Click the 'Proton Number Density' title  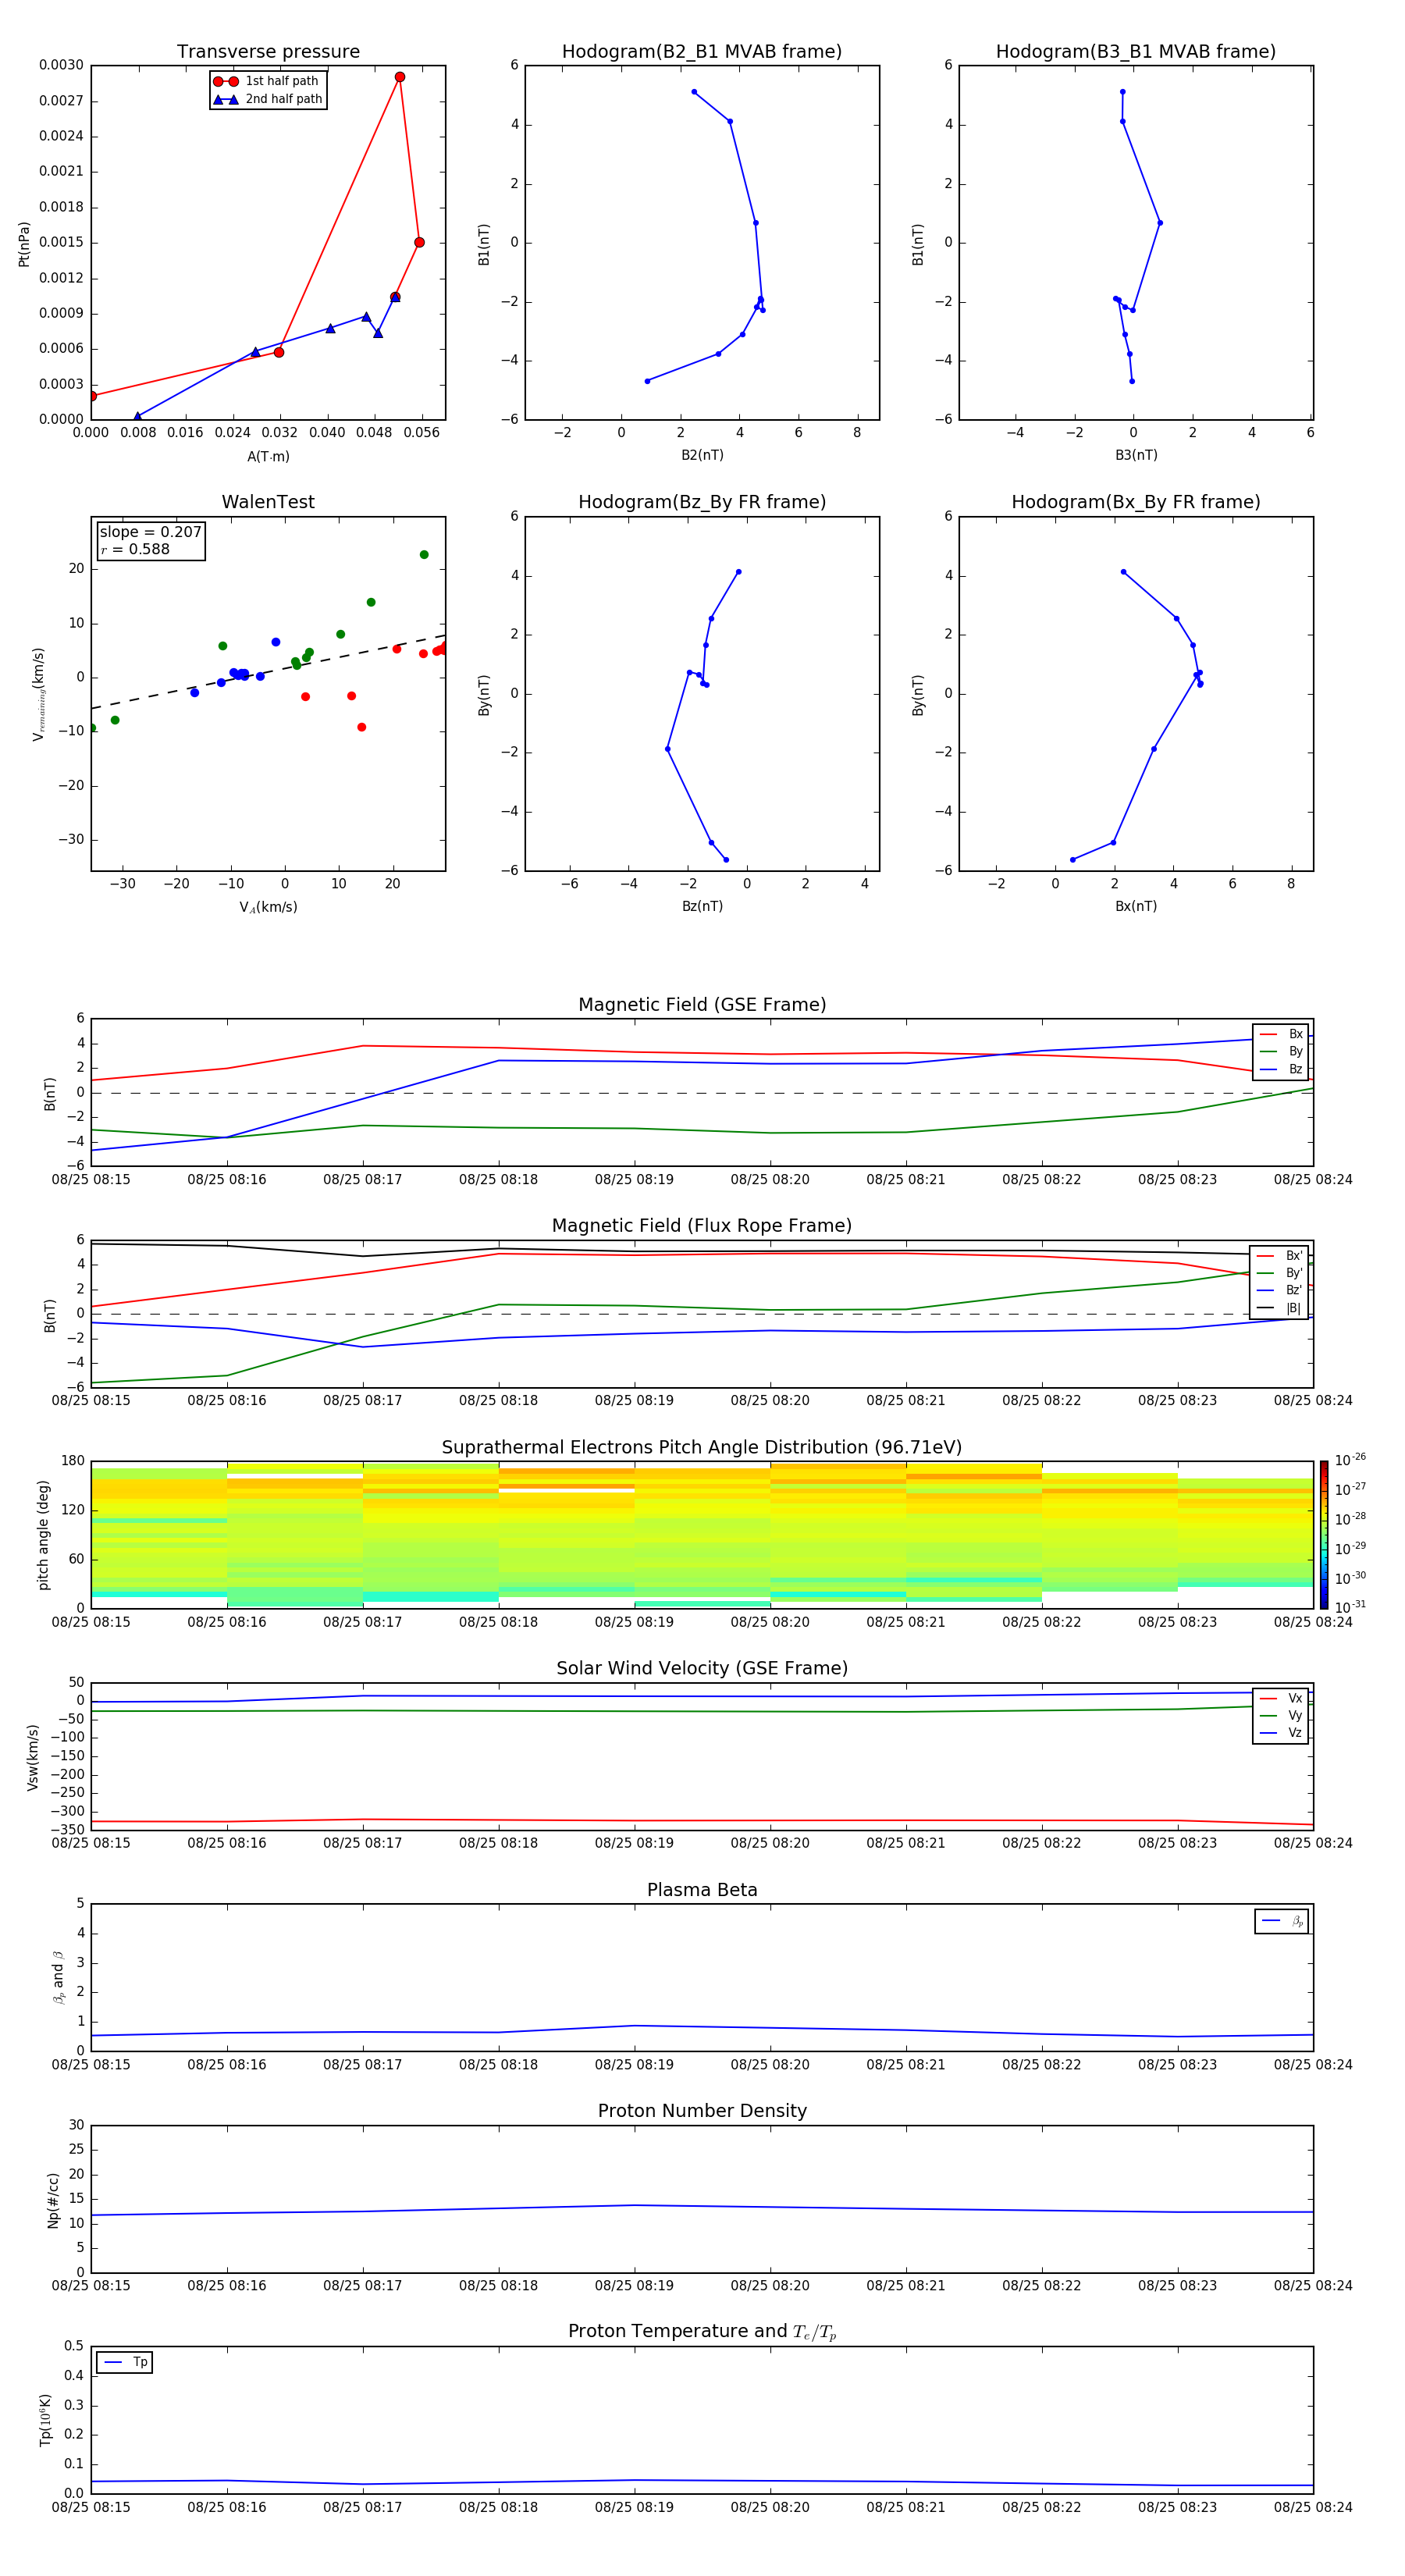pyautogui.click(x=702, y=2111)
